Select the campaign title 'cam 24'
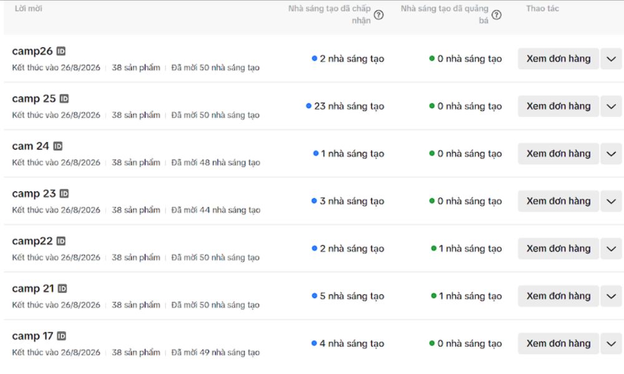624x374 pixels. (31, 146)
